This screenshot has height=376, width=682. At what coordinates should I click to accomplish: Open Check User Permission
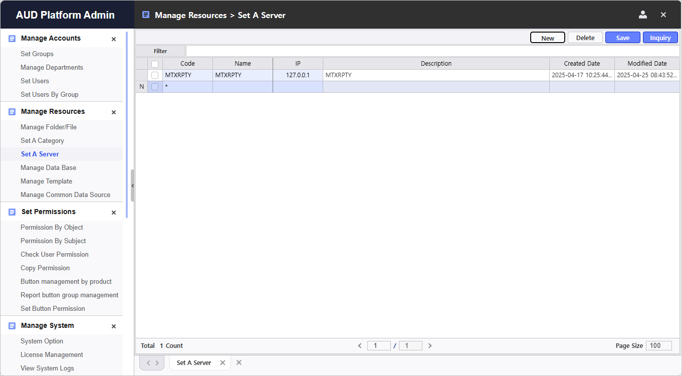click(x=54, y=254)
